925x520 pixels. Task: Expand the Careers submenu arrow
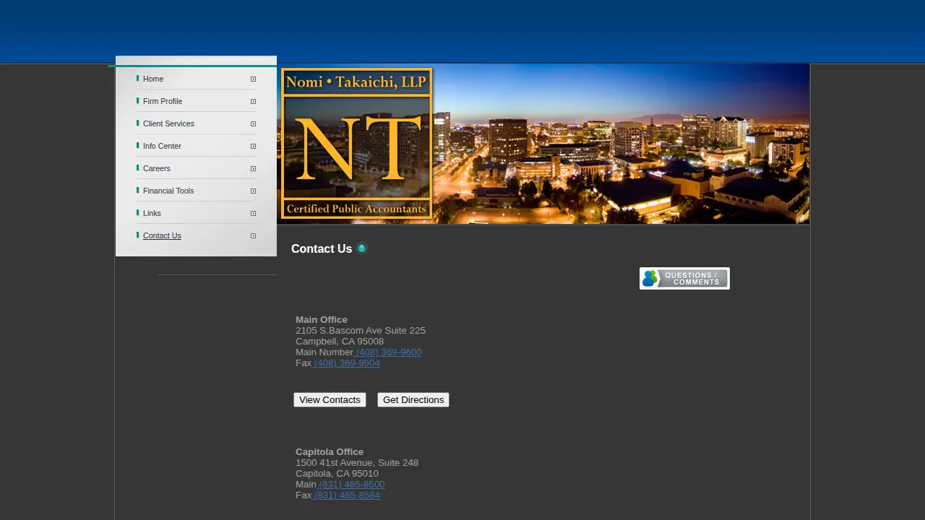(x=253, y=168)
